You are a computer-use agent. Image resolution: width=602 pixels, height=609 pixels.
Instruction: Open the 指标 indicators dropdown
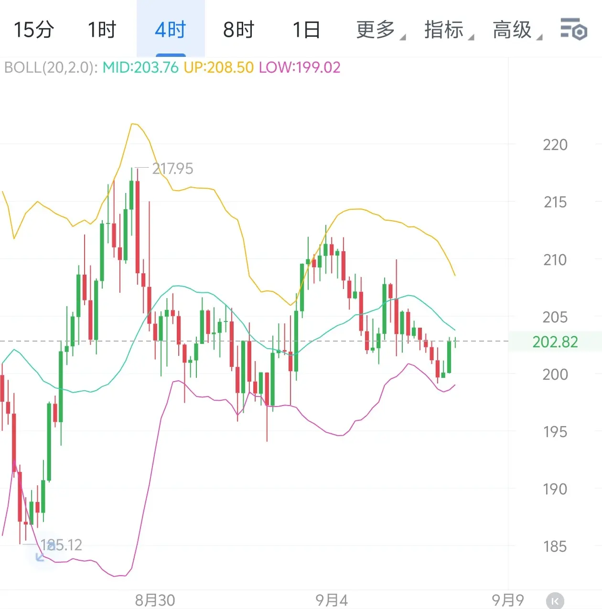449,30
